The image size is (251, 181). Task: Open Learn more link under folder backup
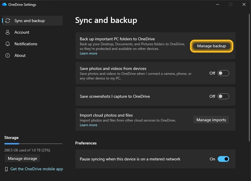(x=89, y=53)
